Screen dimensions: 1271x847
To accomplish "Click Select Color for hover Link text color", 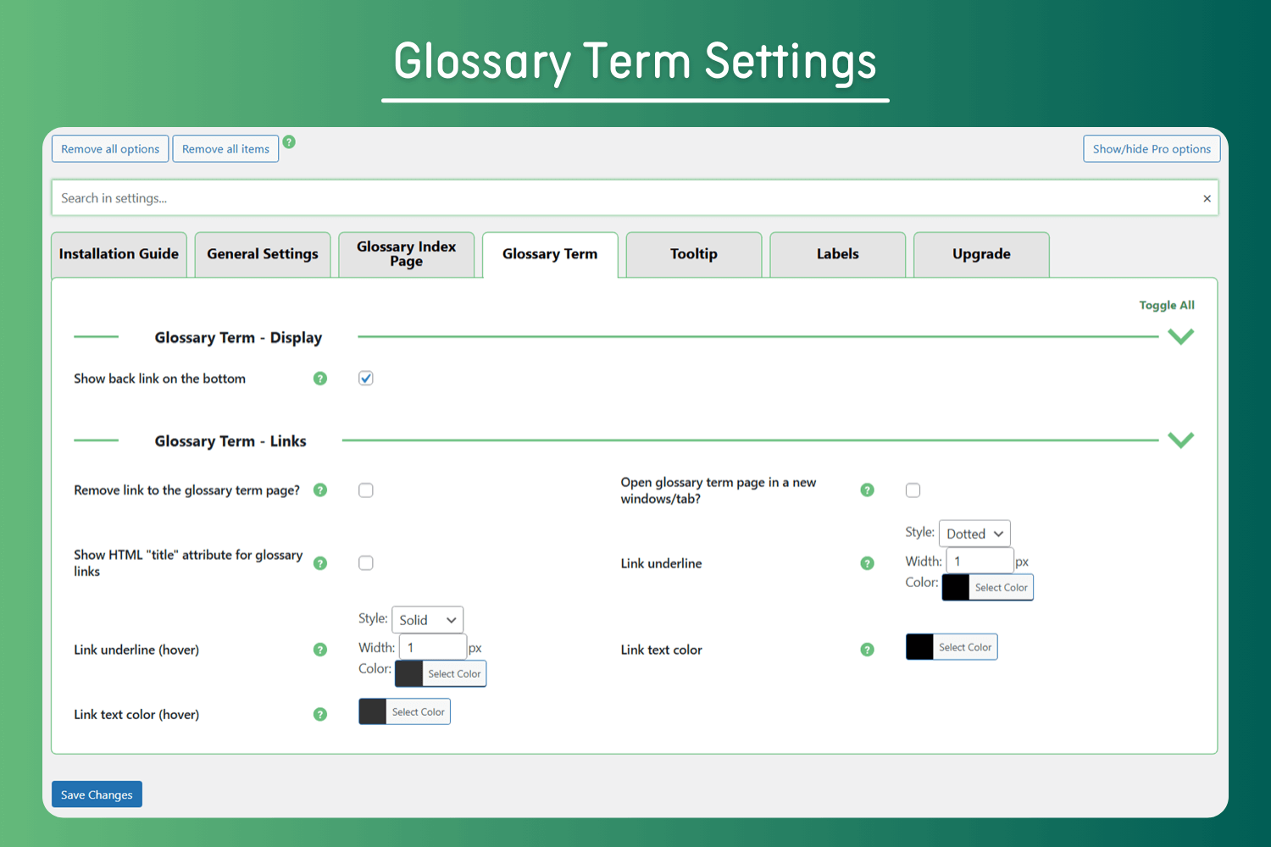I will coord(418,712).
